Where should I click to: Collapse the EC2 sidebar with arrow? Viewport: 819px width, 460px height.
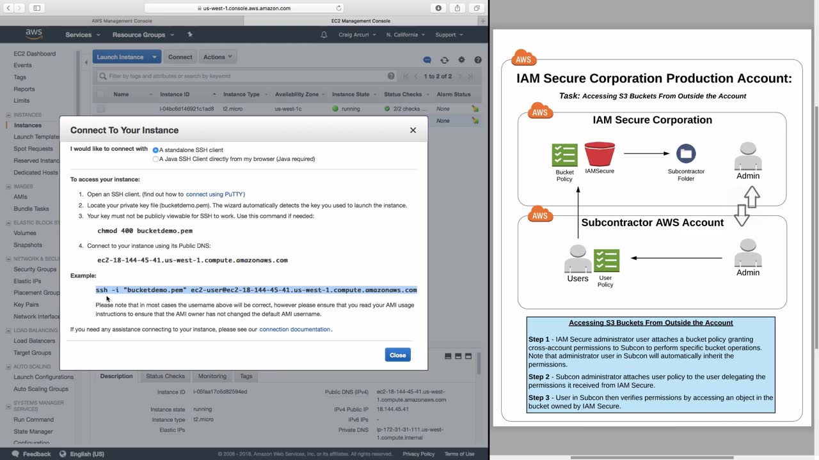[86, 62]
